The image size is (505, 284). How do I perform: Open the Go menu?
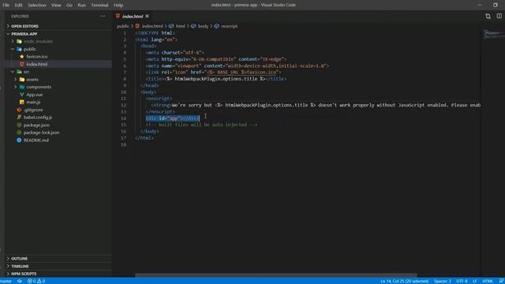(69, 6)
